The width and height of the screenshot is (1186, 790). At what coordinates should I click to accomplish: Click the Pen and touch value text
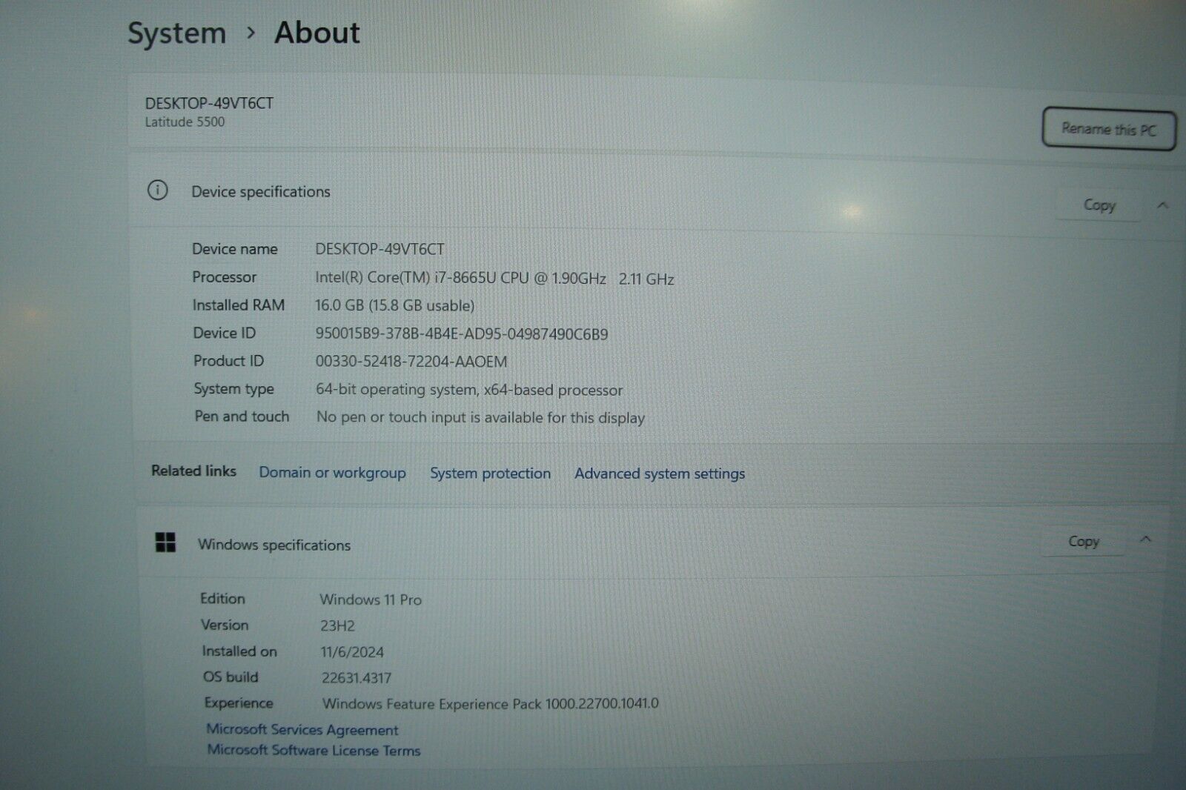[480, 417]
